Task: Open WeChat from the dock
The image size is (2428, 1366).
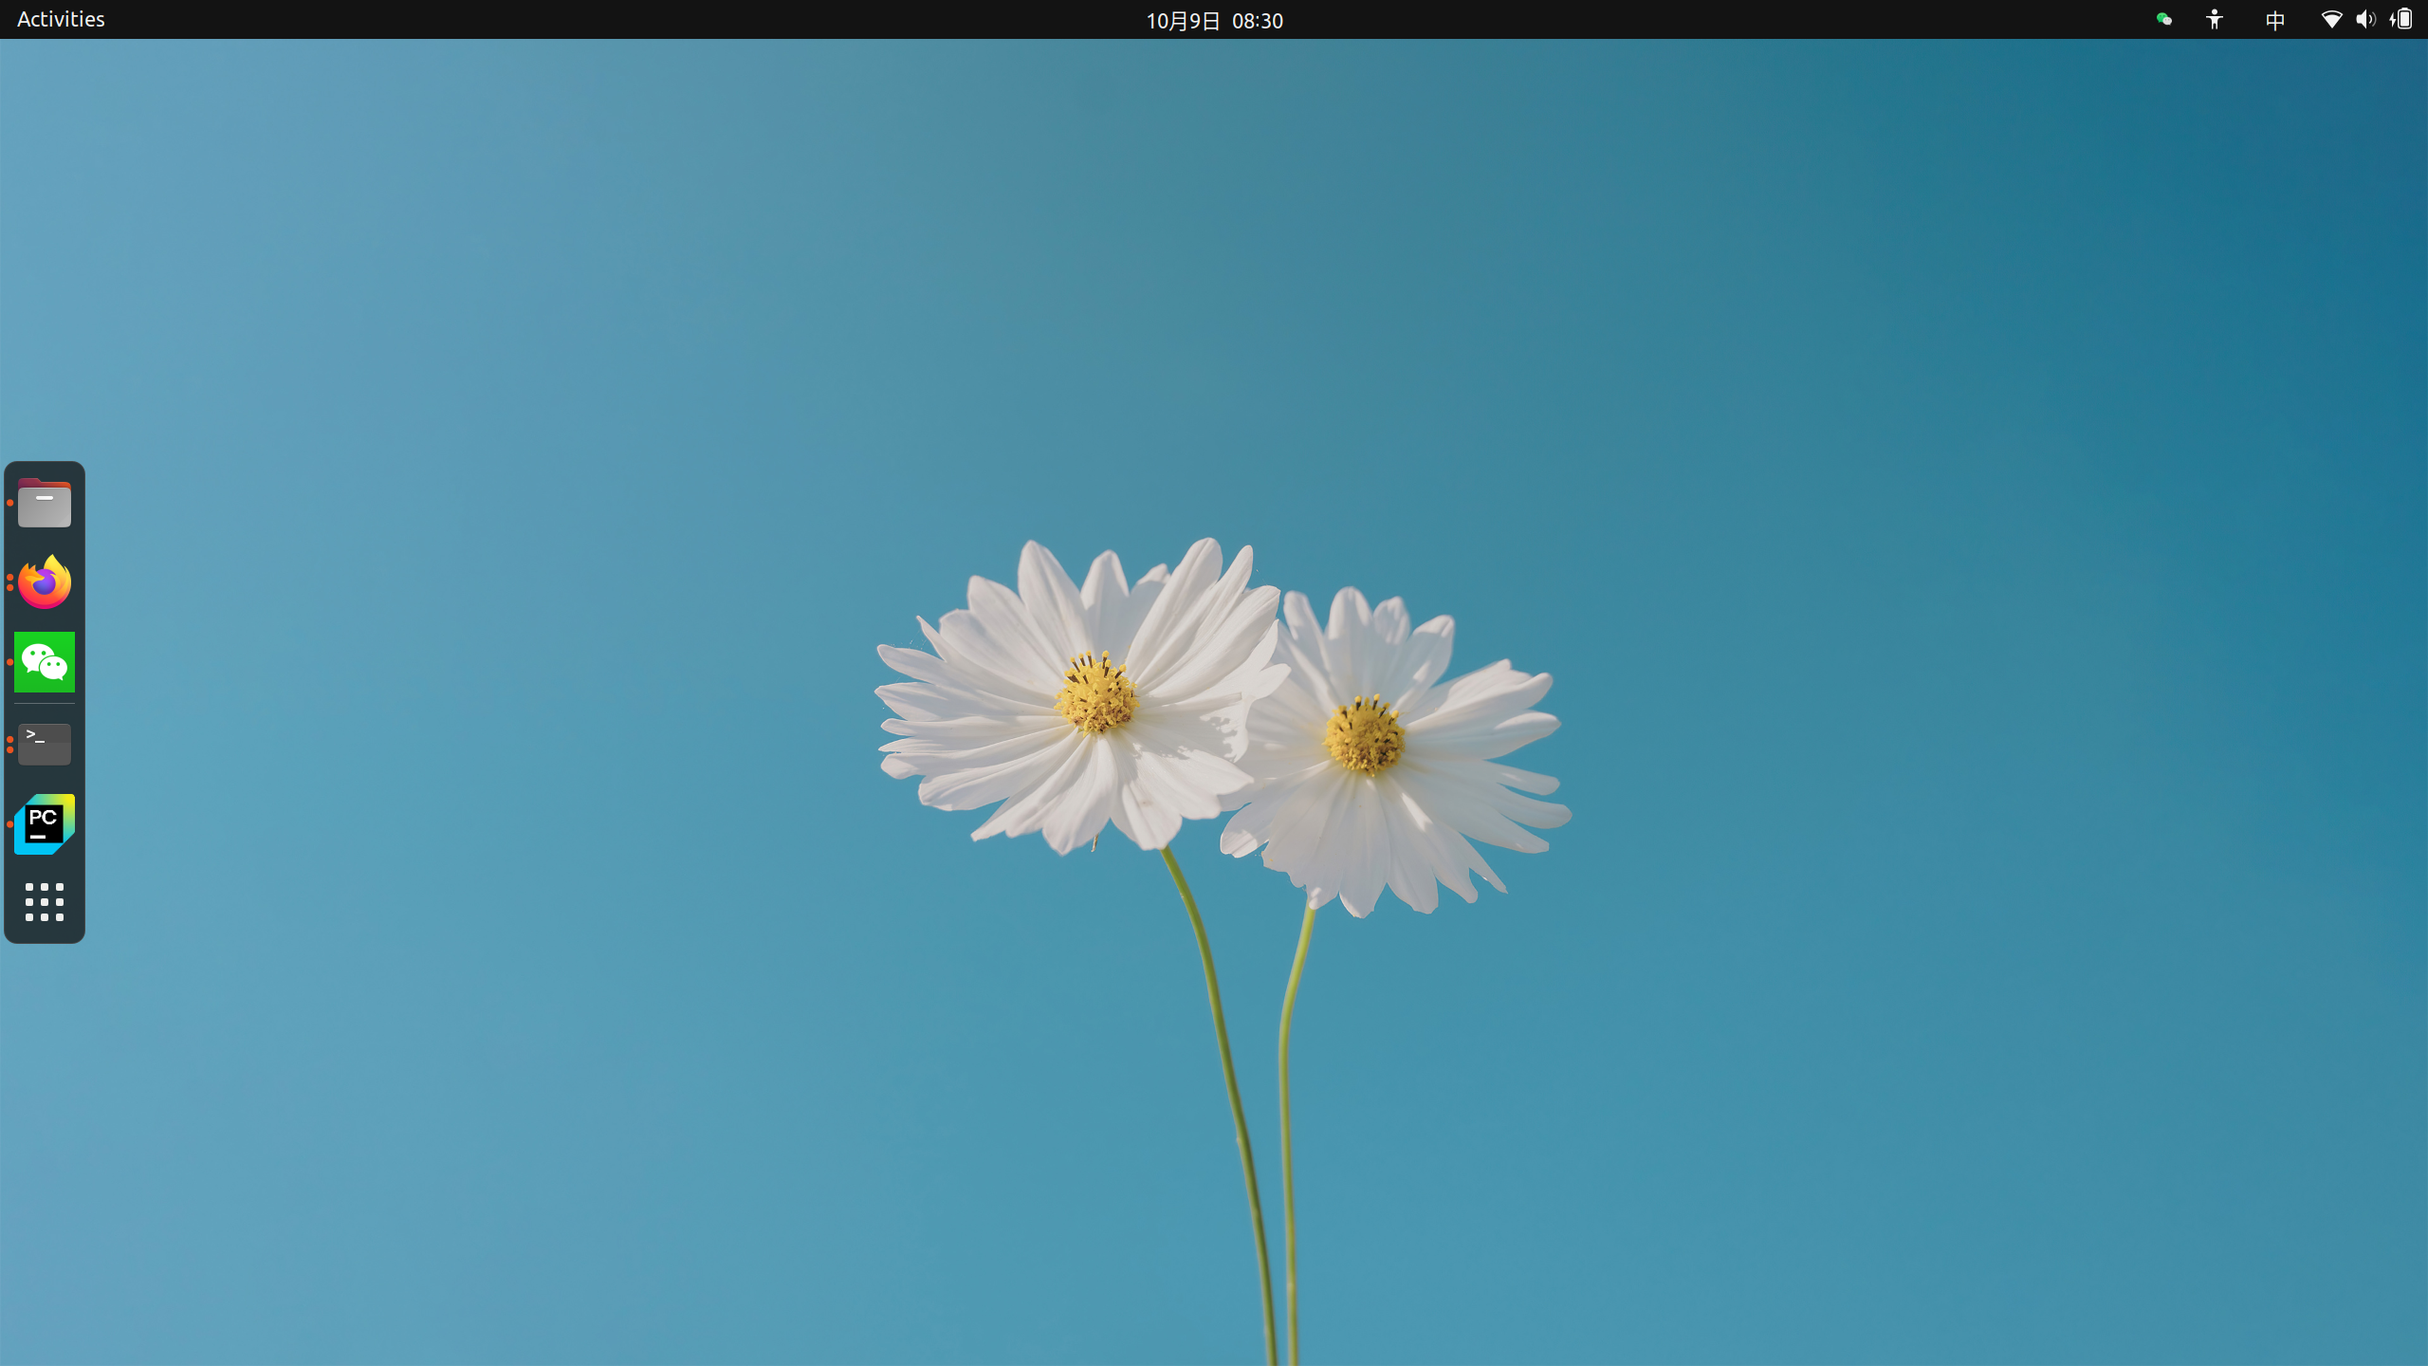Action: [44, 661]
